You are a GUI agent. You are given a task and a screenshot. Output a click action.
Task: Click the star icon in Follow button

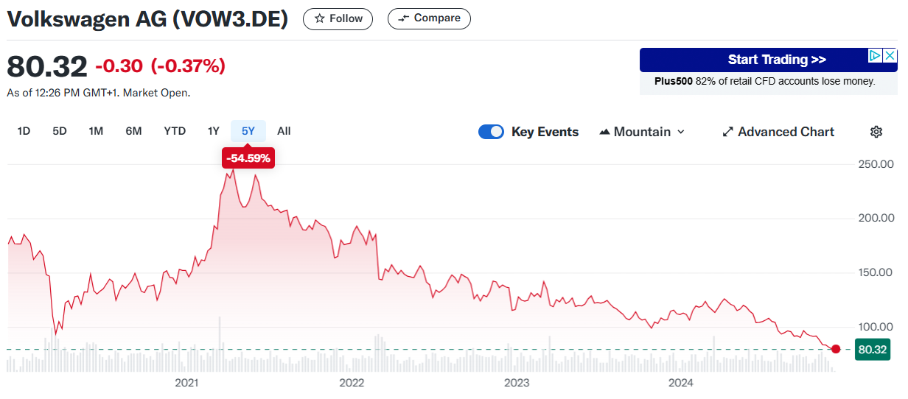point(319,18)
